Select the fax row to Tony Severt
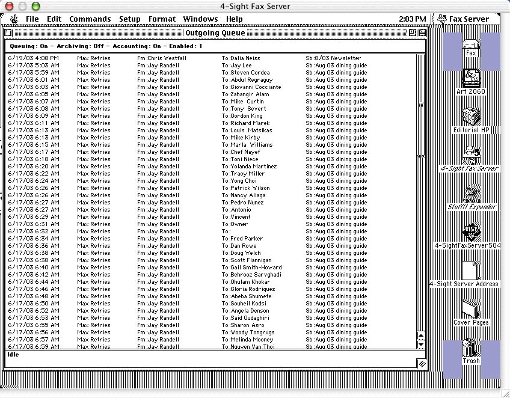510x398 pixels. (x=210, y=109)
